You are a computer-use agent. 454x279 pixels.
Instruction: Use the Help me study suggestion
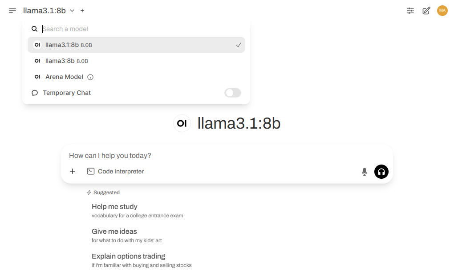[138, 211]
